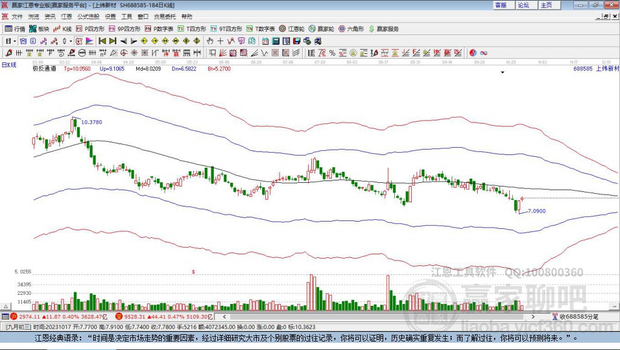Select the crosshair circle target tool
This screenshot has width=620, height=350.
click(124, 53)
